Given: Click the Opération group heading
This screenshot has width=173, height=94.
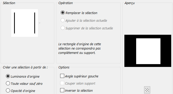Looking at the screenshot, I should tap(66, 3).
